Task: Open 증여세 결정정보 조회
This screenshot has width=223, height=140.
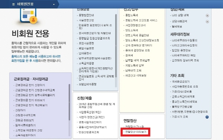Action: coord(138,50)
